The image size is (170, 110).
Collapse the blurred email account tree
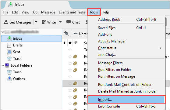coord(3,32)
